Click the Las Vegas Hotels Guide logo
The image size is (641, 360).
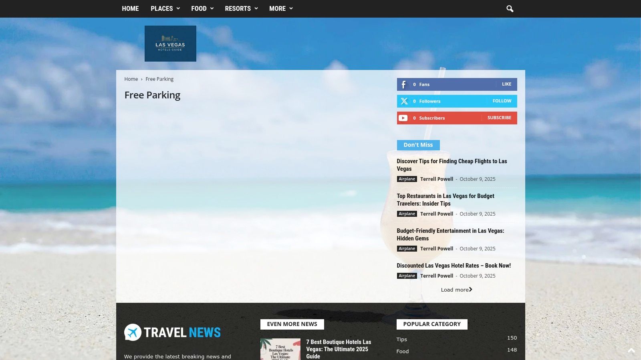tap(170, 44)
